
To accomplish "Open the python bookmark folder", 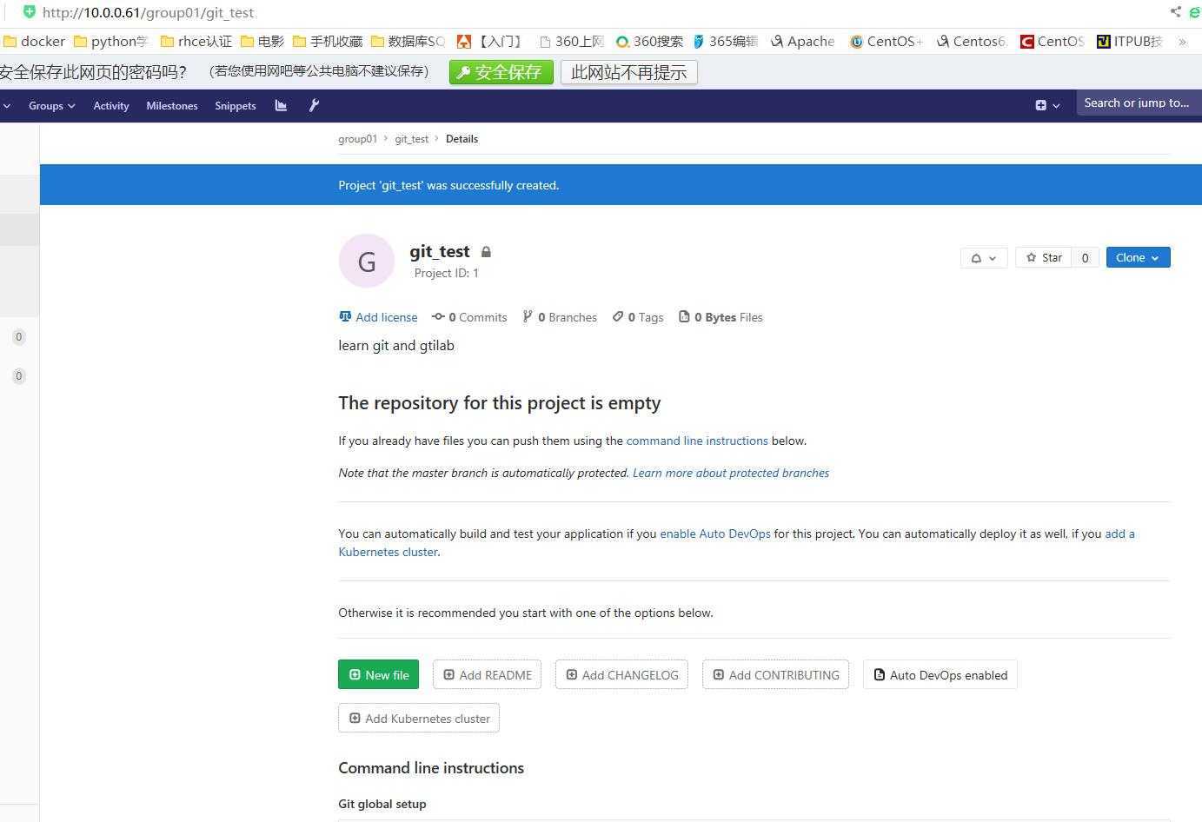I will (111, 41).
